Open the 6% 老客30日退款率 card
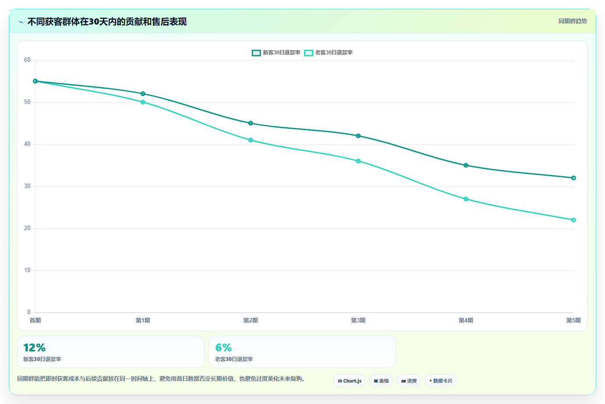This screenshot has height=404, width=605. [x=302, y=352]
